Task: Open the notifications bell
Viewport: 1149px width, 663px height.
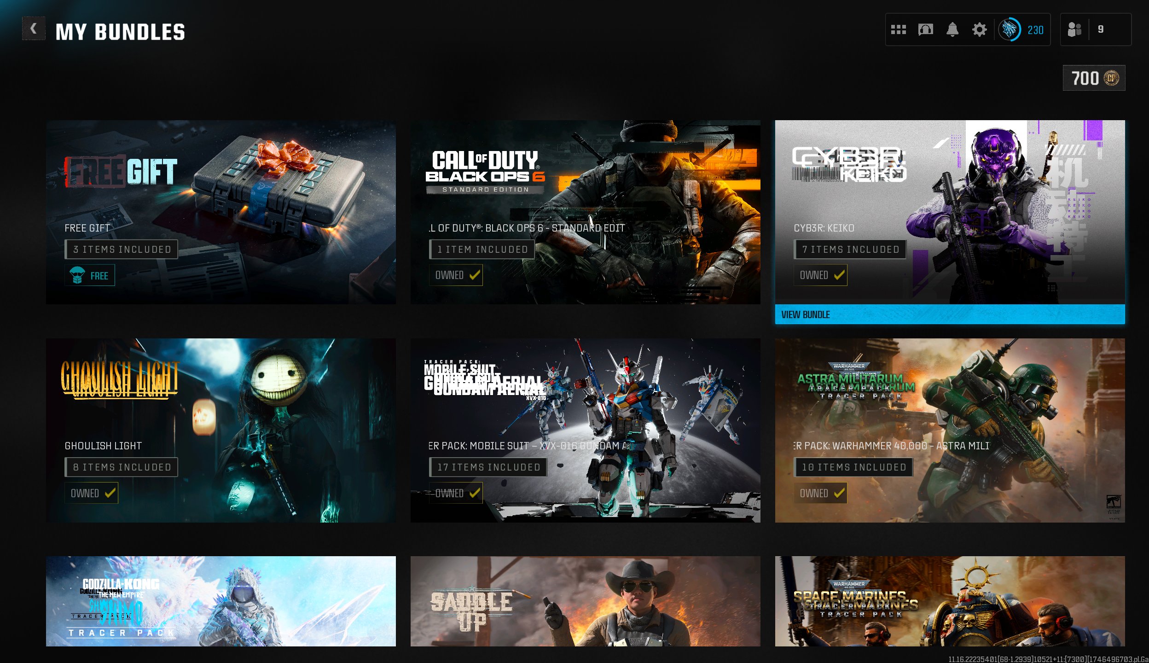Action: pos(952,30)
